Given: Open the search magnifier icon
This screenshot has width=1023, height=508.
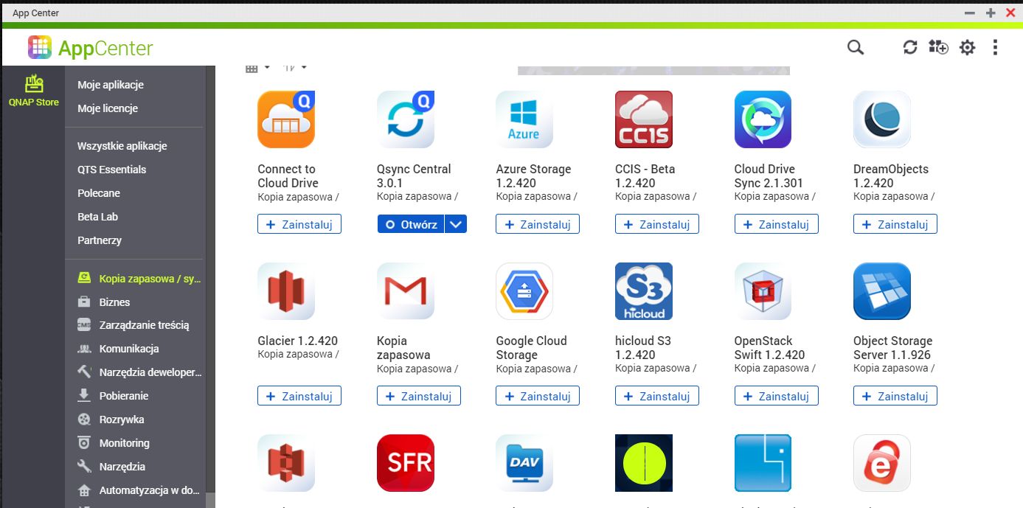Looking at the screenshot, I should [x=855, y=47].
